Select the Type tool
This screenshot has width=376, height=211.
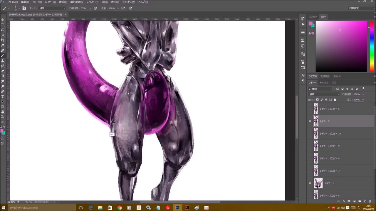3,96
